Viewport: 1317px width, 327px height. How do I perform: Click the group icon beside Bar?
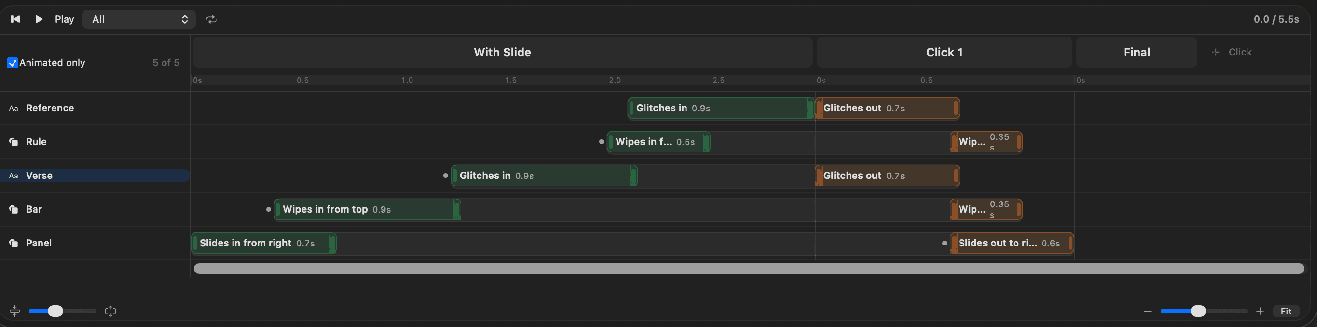coord(14,209)
